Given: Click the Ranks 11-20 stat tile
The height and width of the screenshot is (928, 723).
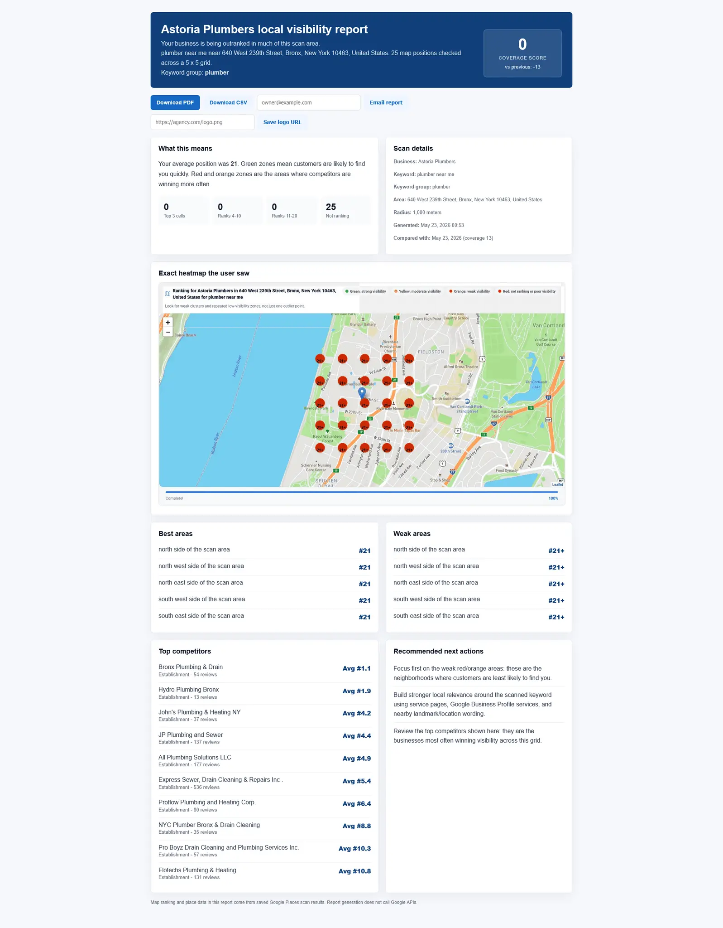Looking at the screenshot, I should click(292, 210).
